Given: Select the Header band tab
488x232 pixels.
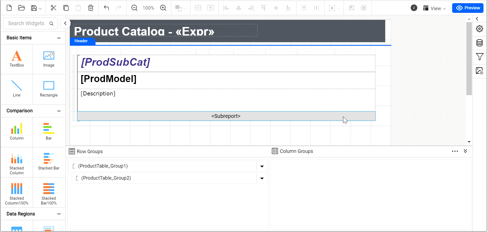Looking at the screenshot, I should pos(82,41).
